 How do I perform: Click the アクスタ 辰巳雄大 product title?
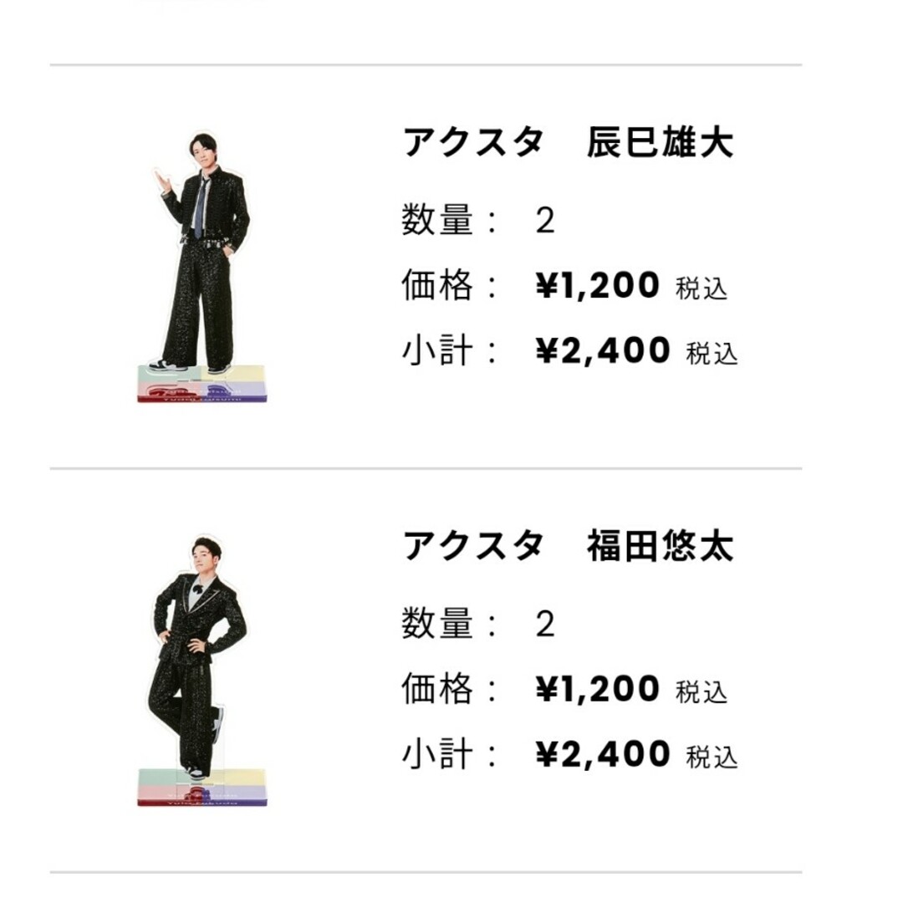coord(568,141)
